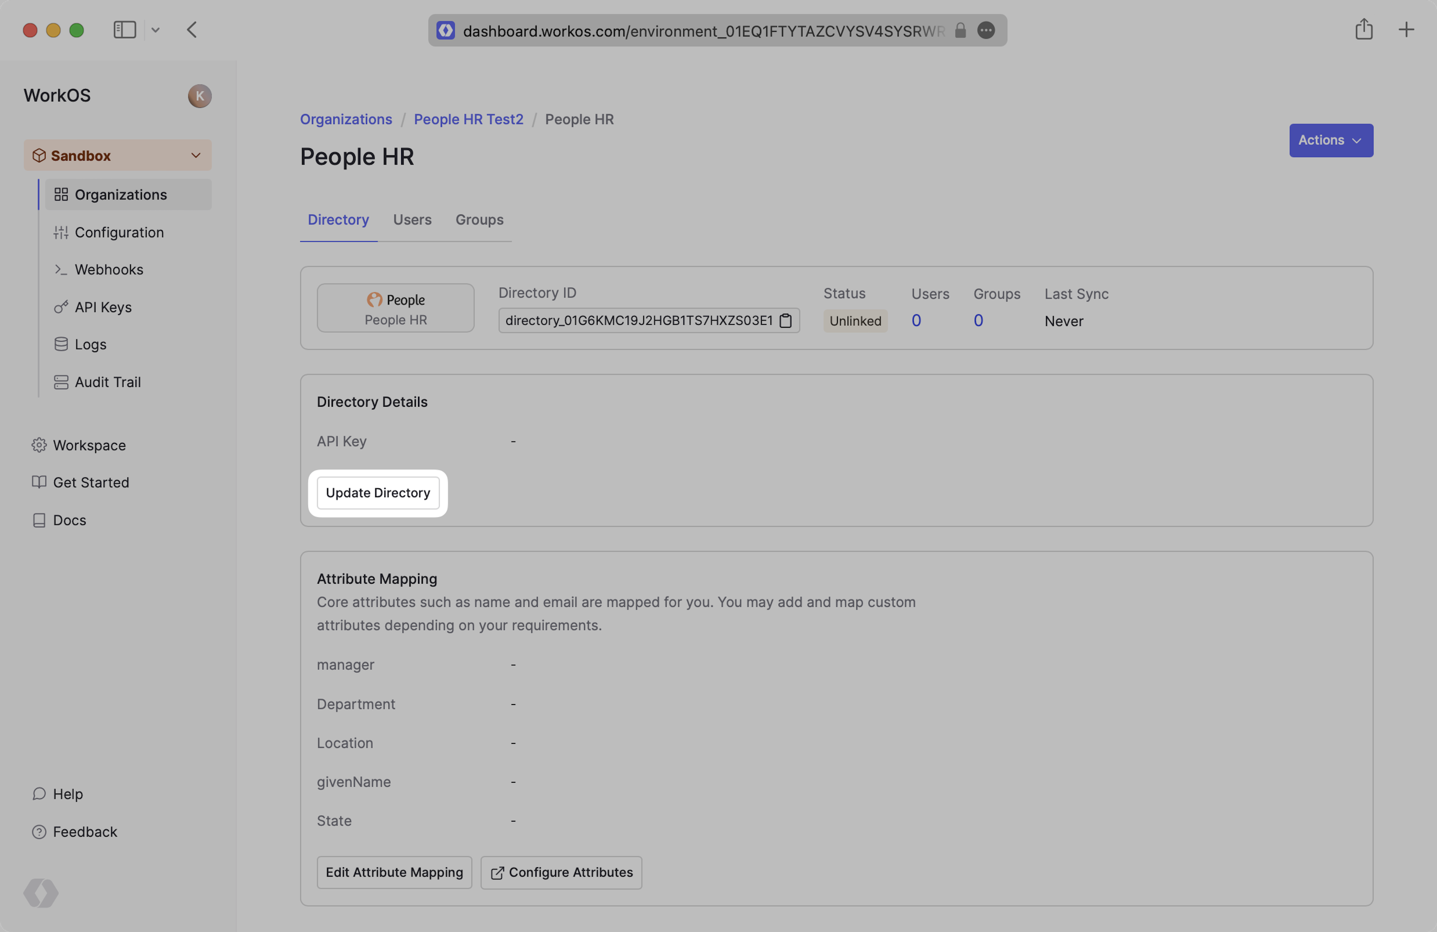Open API Keys in the sidebar
This screenshot has height=932, width=1437.
click(103, 307)
